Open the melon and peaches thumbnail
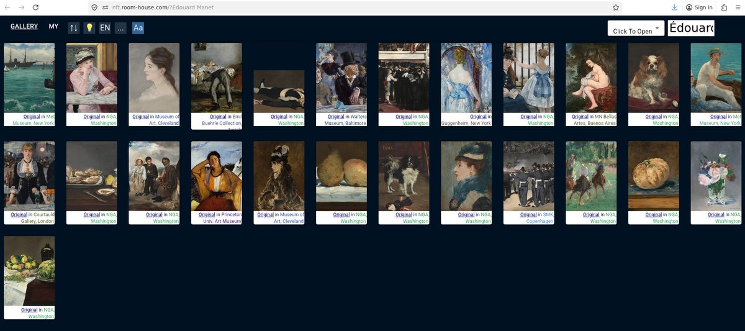Image resolution: width=745 pixels, height=331 pixels. (29, 271)
